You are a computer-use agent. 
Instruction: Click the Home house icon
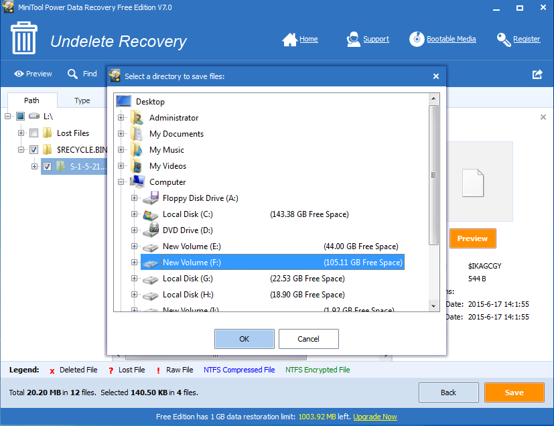pos(289,40)
